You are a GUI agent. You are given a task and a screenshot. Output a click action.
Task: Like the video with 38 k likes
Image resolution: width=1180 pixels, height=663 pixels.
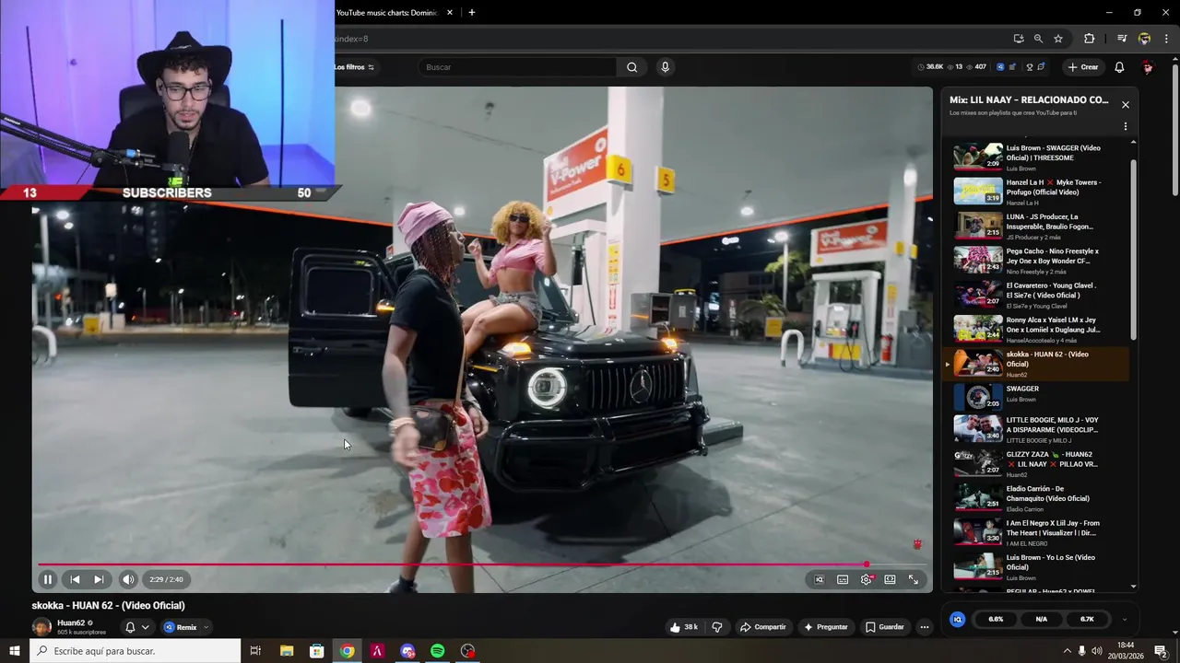[x=684, y=627]
